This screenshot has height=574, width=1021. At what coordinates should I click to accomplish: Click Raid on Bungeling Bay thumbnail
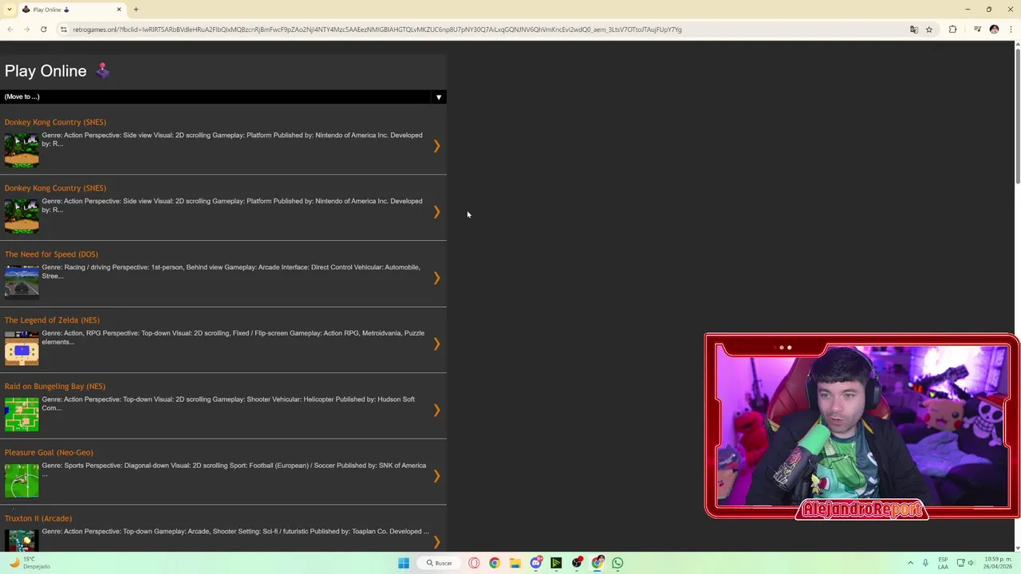tap(22, 415)
